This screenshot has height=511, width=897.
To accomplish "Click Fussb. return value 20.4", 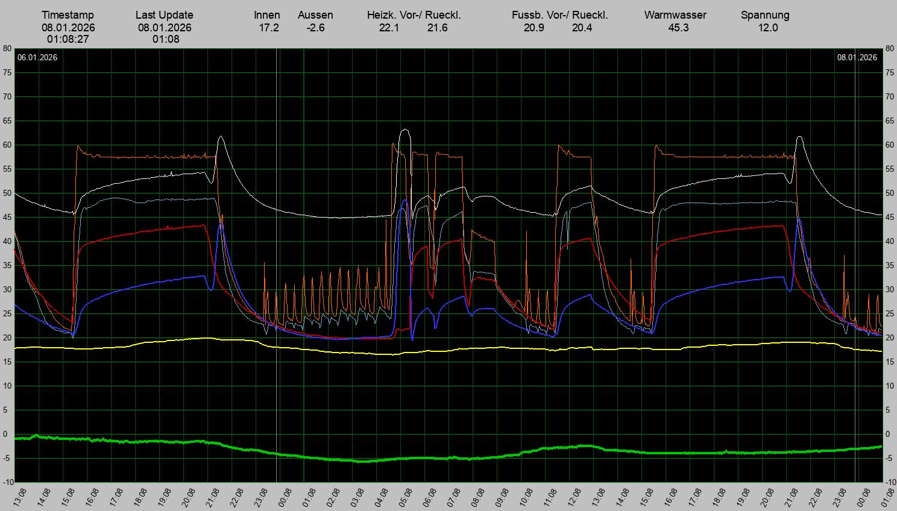I will (x=582, y=28).
